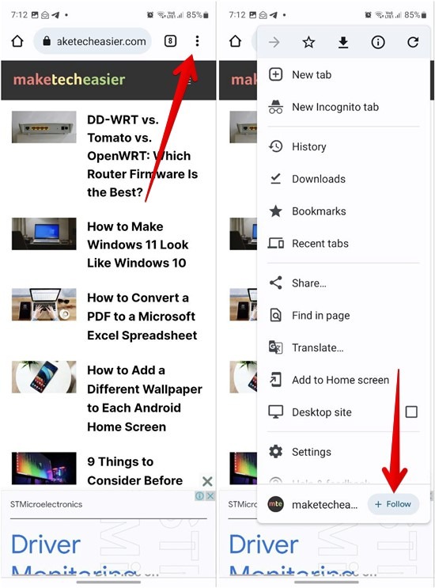
Task: Tap the Translate icon
Action: point(276,347)
